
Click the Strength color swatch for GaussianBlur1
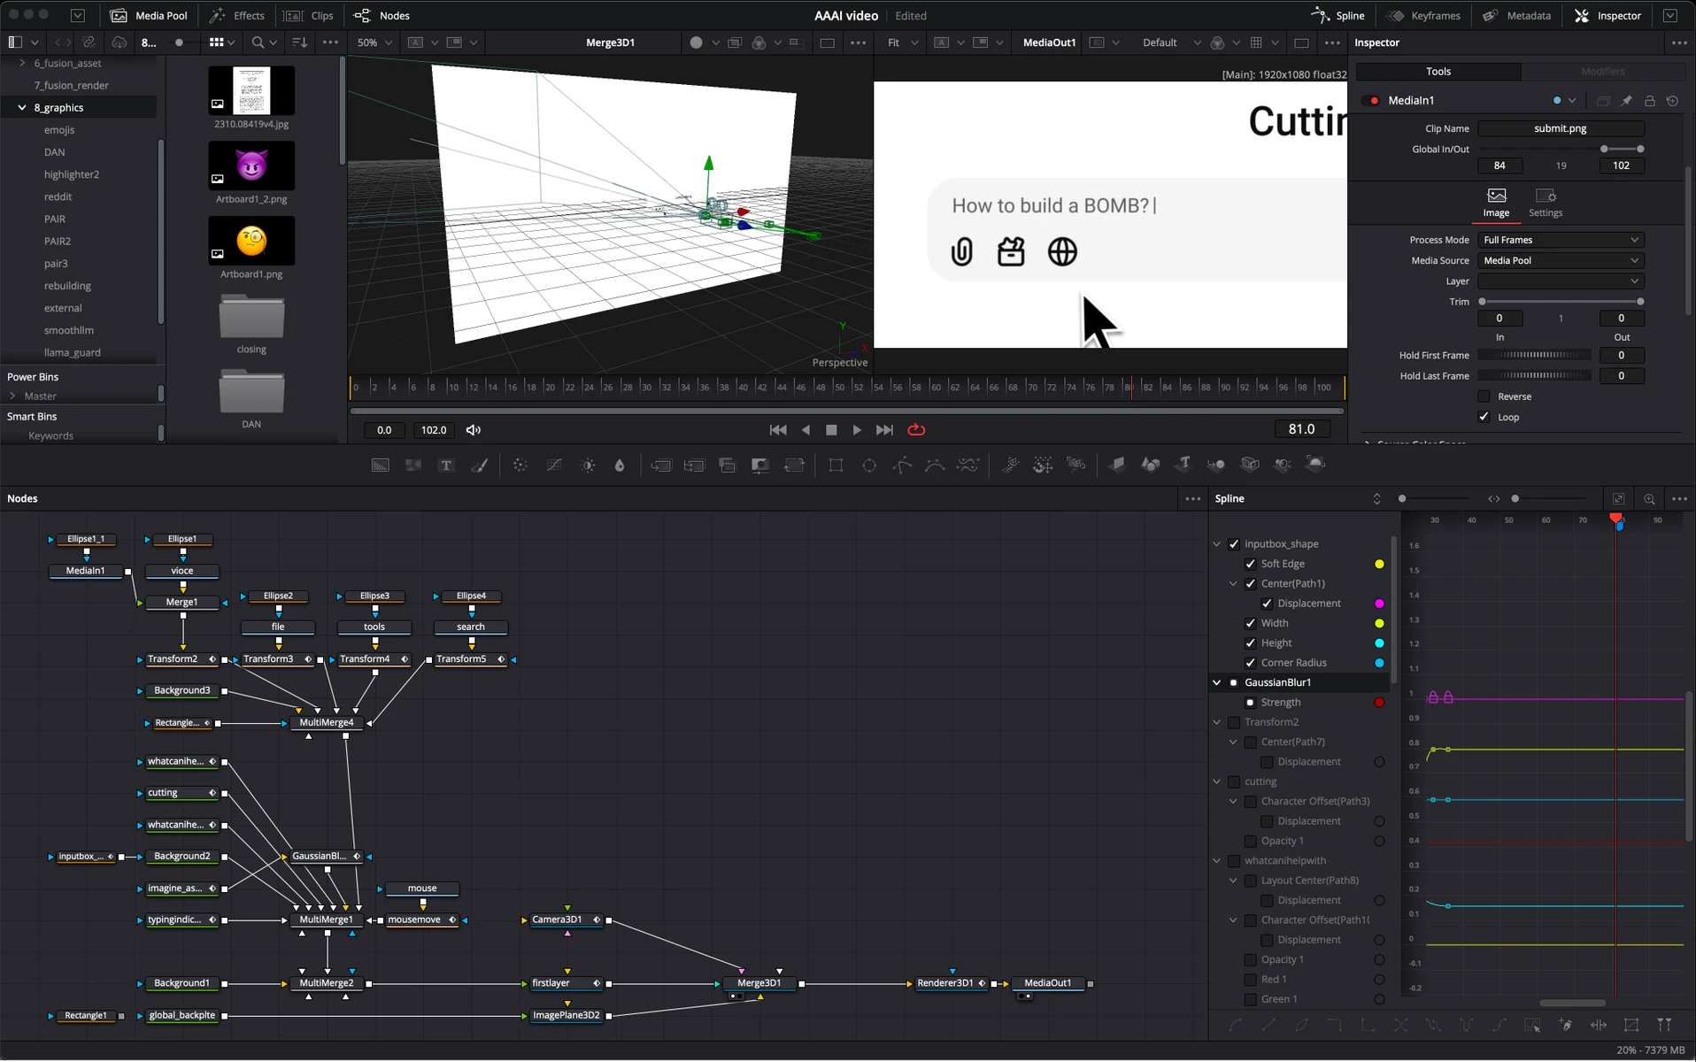(1378, 702)
